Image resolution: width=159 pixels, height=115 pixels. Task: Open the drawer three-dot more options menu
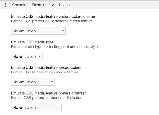[5, 5]
